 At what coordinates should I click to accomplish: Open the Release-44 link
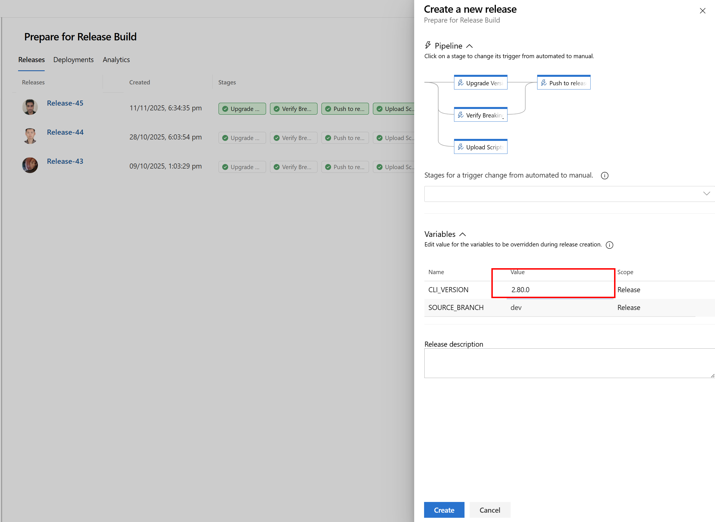click(x=65, y=132)
